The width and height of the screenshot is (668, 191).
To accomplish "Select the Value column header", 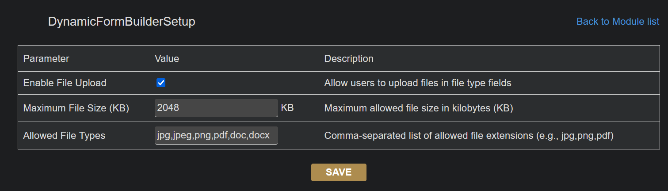I will point(167,58).
